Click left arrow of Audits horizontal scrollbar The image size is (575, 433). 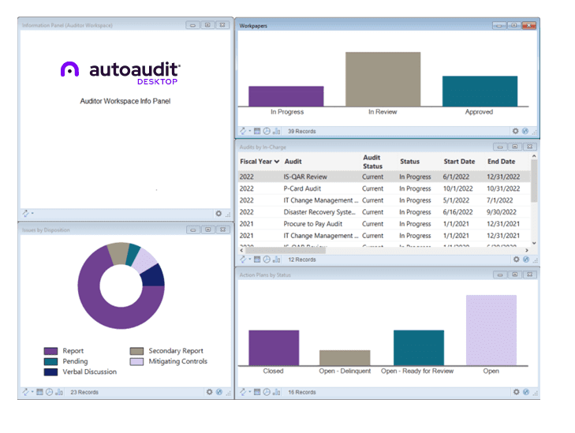pyautogui.click(x=241, y=250)
